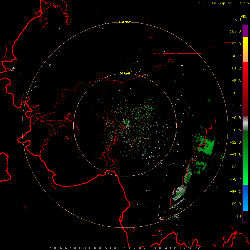Click the 61.2 velocity scale value

[x=236, y=68]
